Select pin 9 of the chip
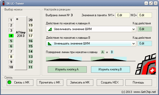159x95 pixels. 11,62
